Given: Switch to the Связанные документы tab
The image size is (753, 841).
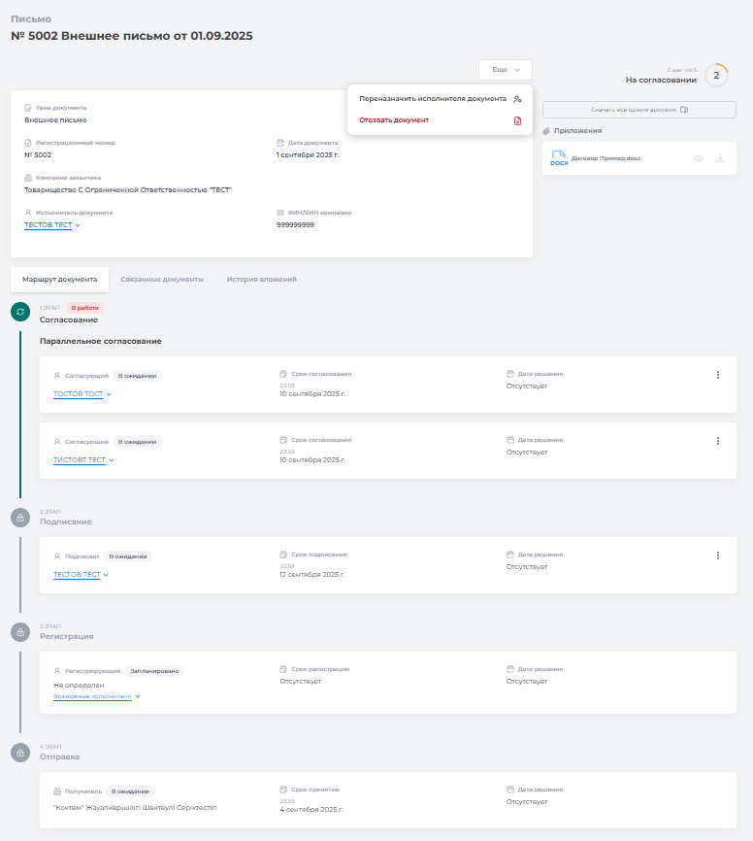Looking at the screenshot, I should pyautogui.click(x=162, y=280).
